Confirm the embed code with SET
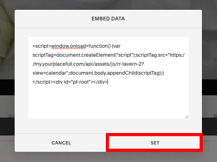The image size is (217, 162). [x=154, y=142]
